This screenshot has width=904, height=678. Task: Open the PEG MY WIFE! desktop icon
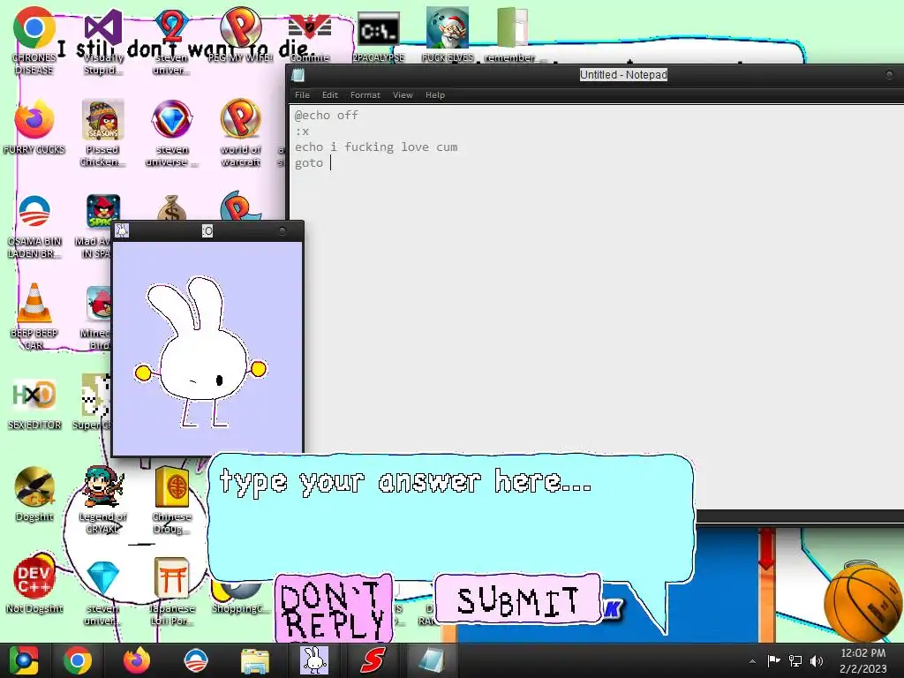[240, 34]
